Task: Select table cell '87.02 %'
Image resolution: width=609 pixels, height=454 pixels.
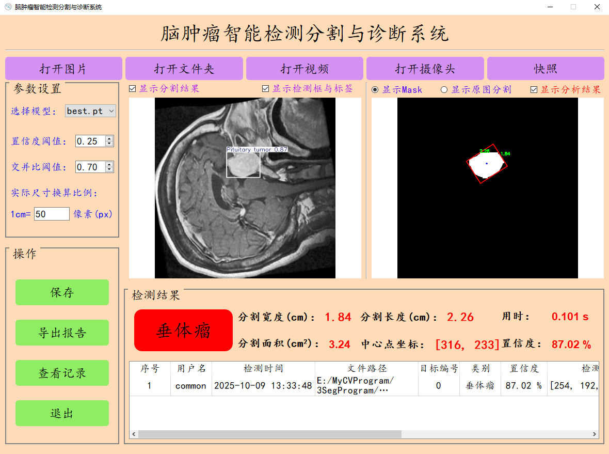Action: click(x=523, y=386)
